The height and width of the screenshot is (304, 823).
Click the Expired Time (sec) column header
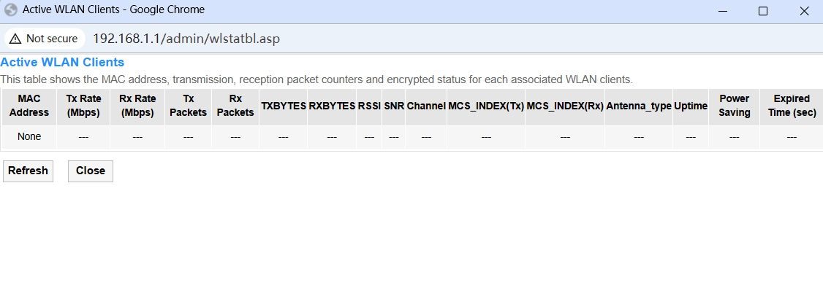[792, 106]
